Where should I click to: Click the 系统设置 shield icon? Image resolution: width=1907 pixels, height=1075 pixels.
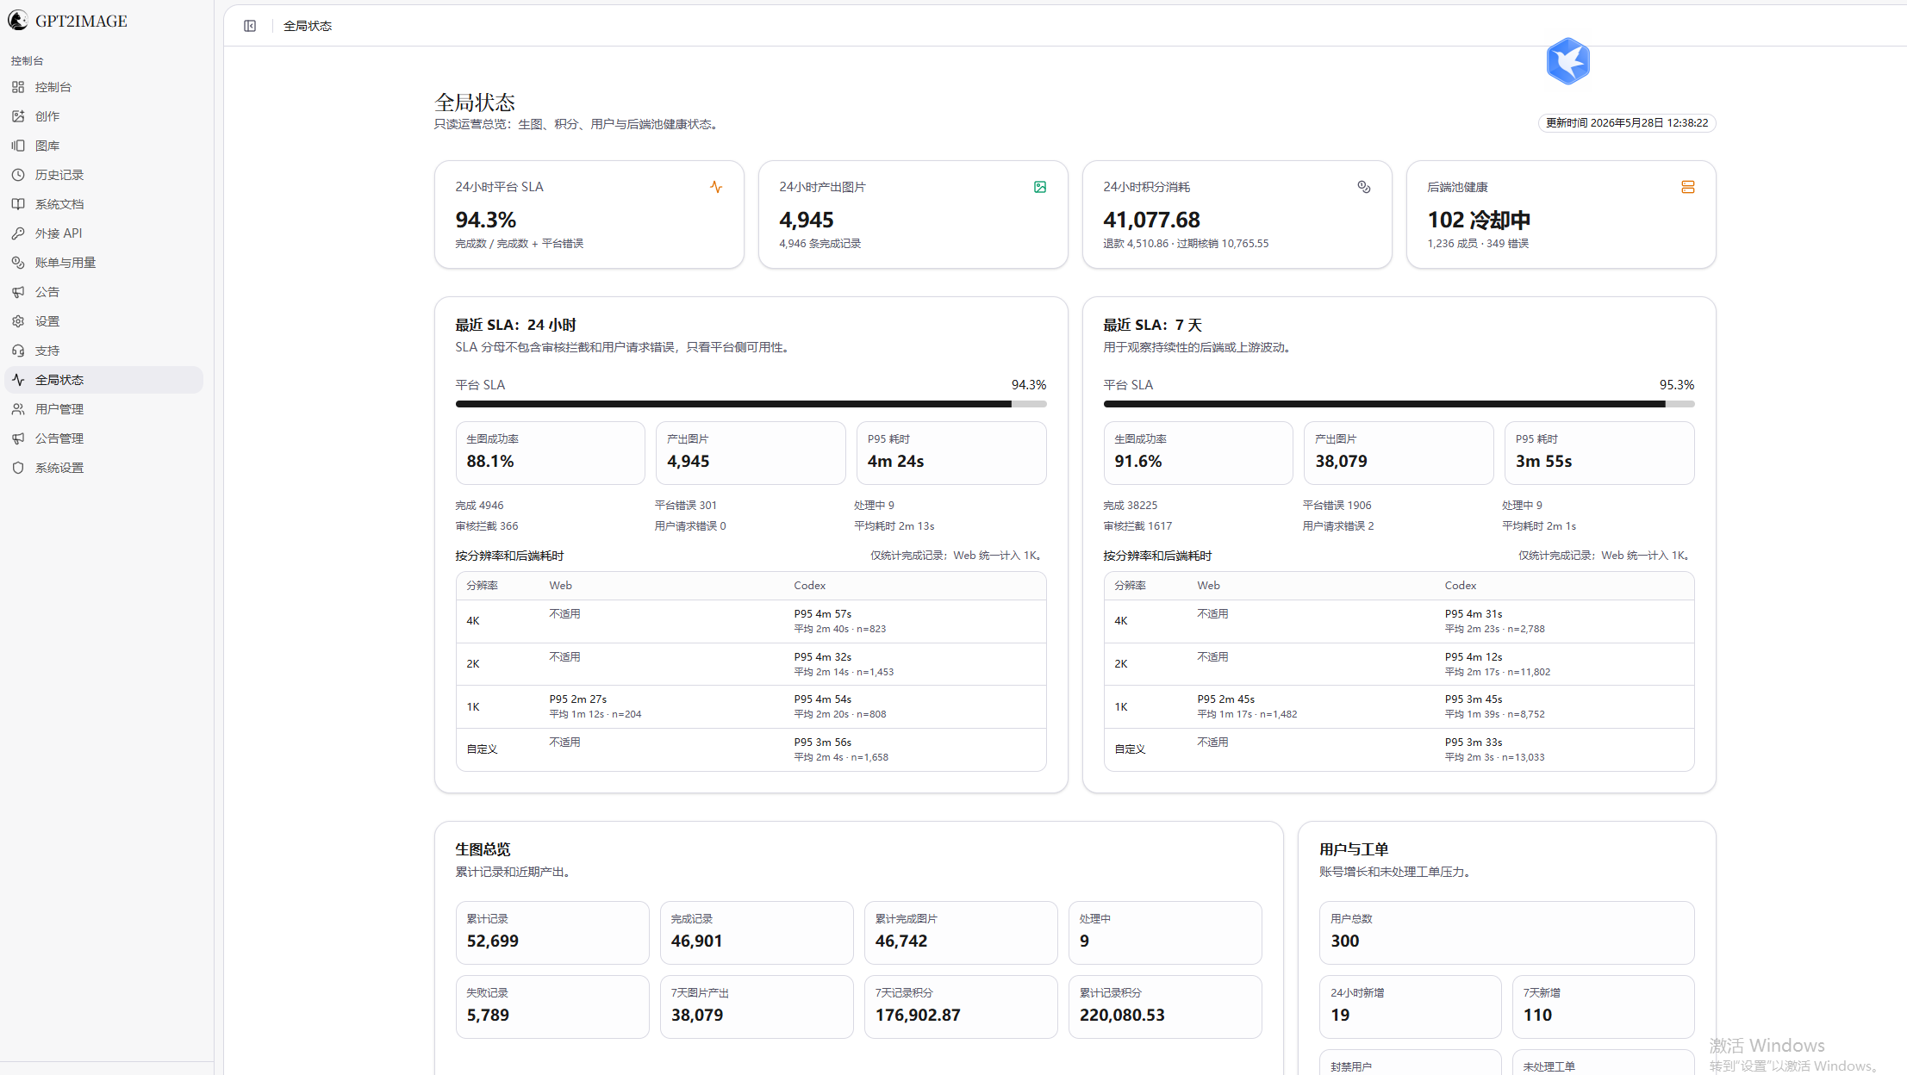(x=18, y=468)
